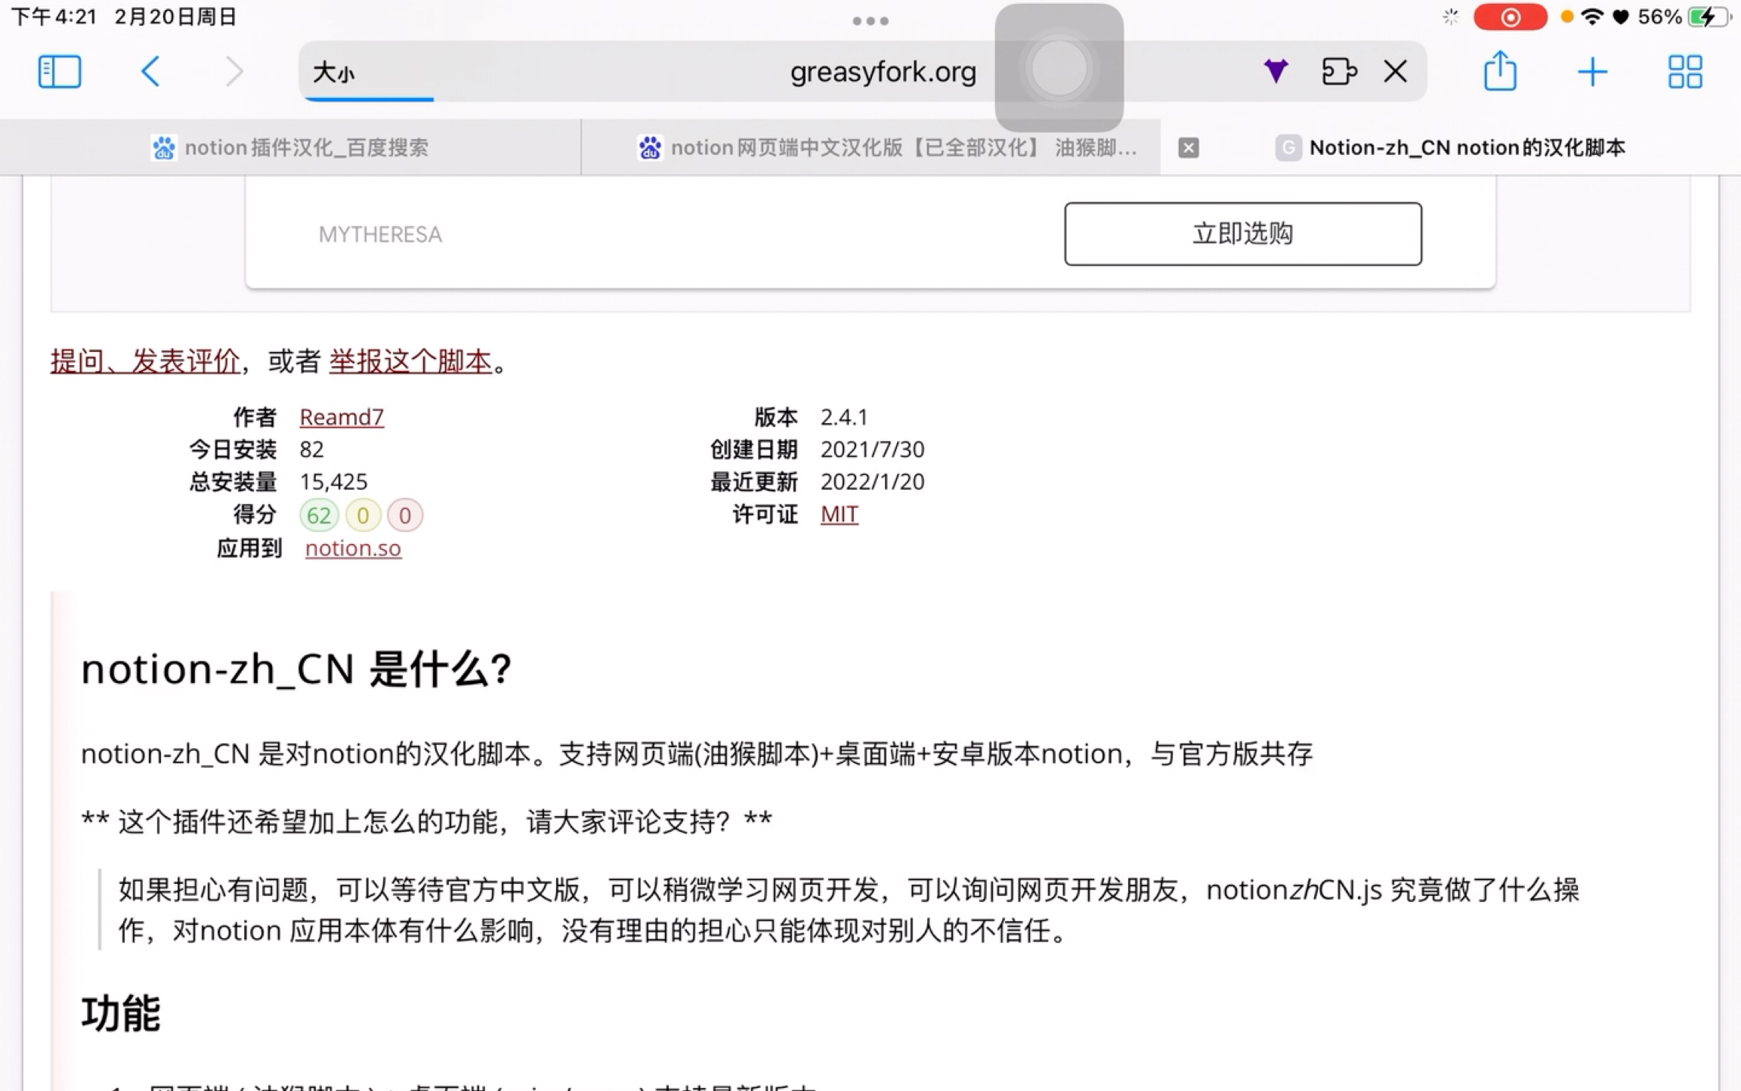Viewport: 1741px width, 1091px height.
Task: Tap the AssistiveTouch floating button
Action: click(1059, 68)
